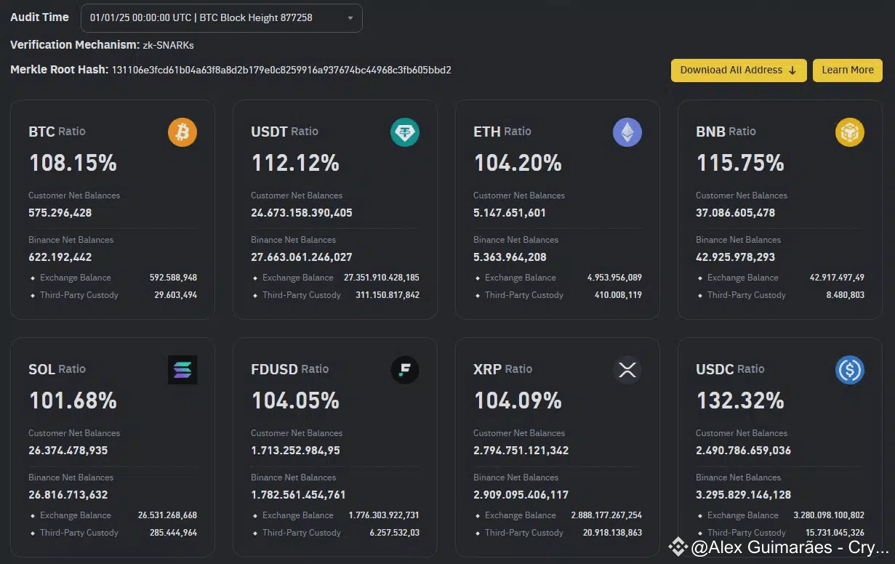Select the SOL Solana icon
The height and width of the screenshot is (564, 895).
coord(182,369)
